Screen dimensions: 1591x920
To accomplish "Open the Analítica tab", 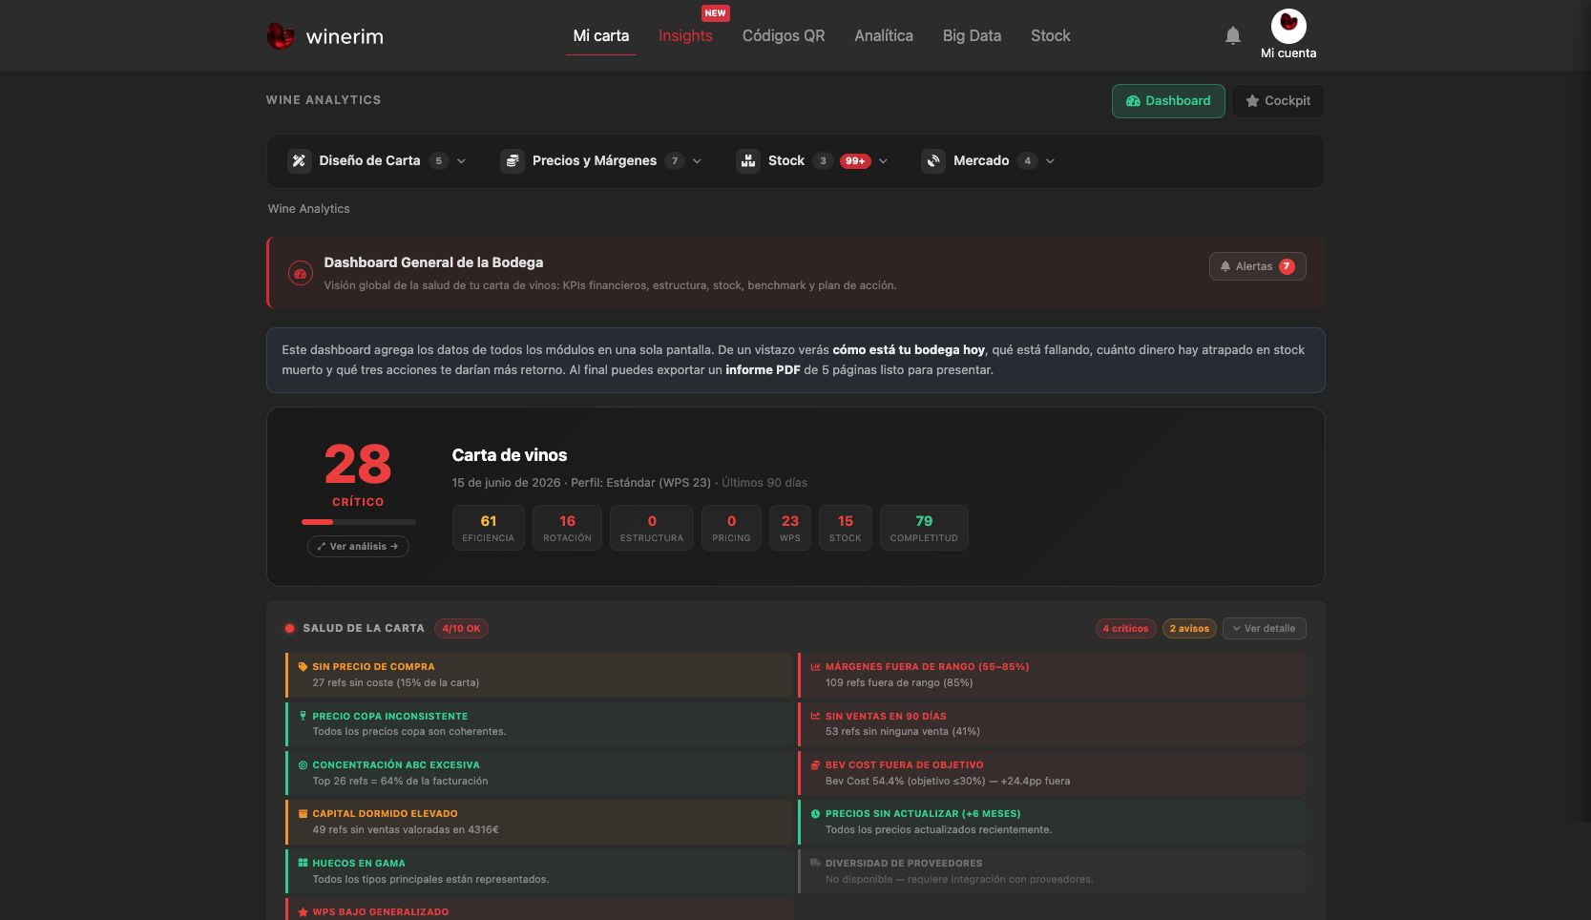I will click(884, 35).
